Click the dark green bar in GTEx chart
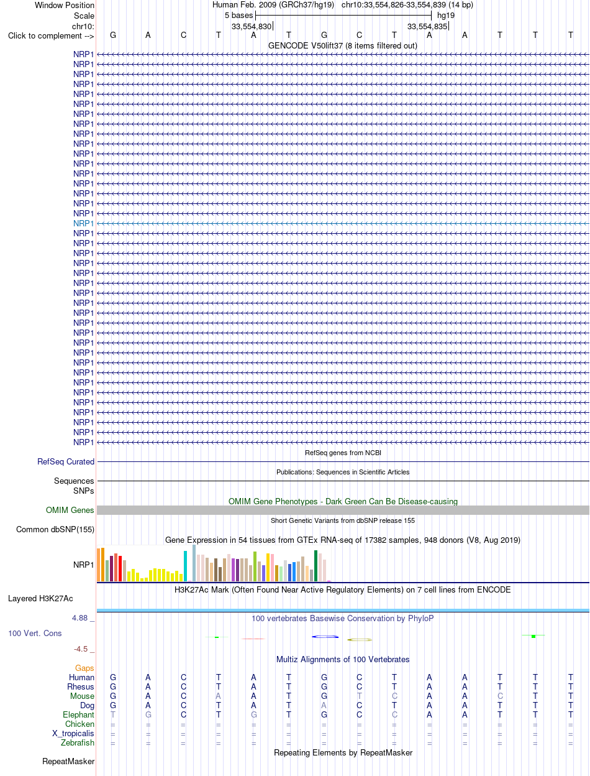The height and width of the screenshot is (776, 590). point(316,566)
